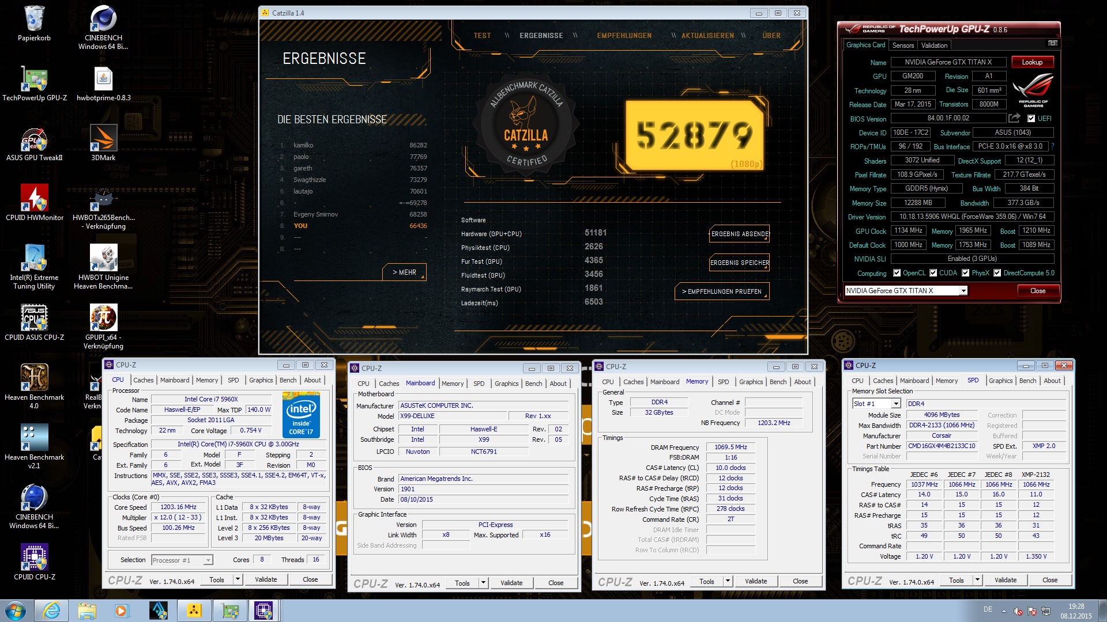
Task: Click the 52879 score badge in Catzilla
Action: (x=694, y=135)
